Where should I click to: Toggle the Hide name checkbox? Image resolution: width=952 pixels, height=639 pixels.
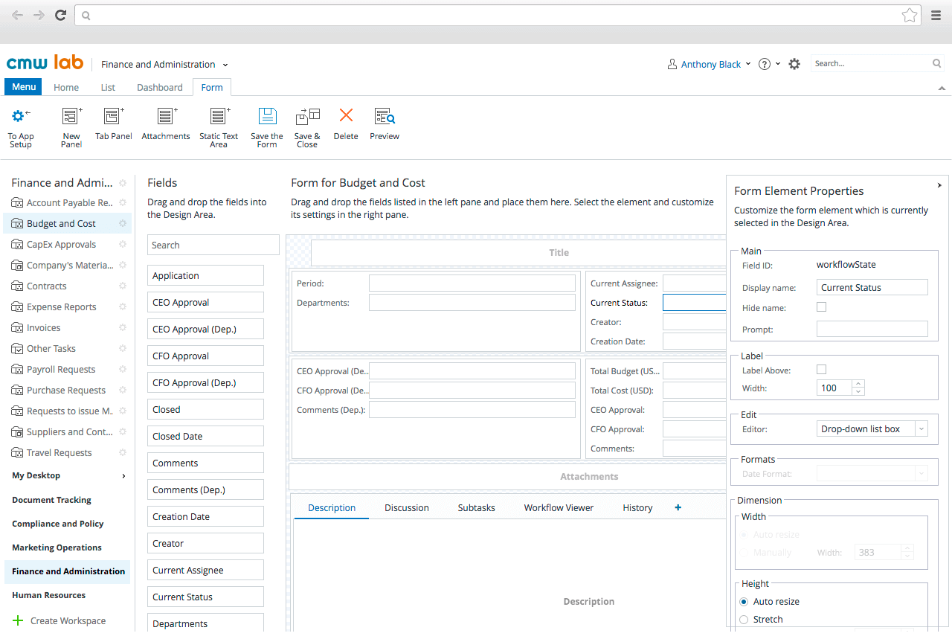[x=821, y=307]
